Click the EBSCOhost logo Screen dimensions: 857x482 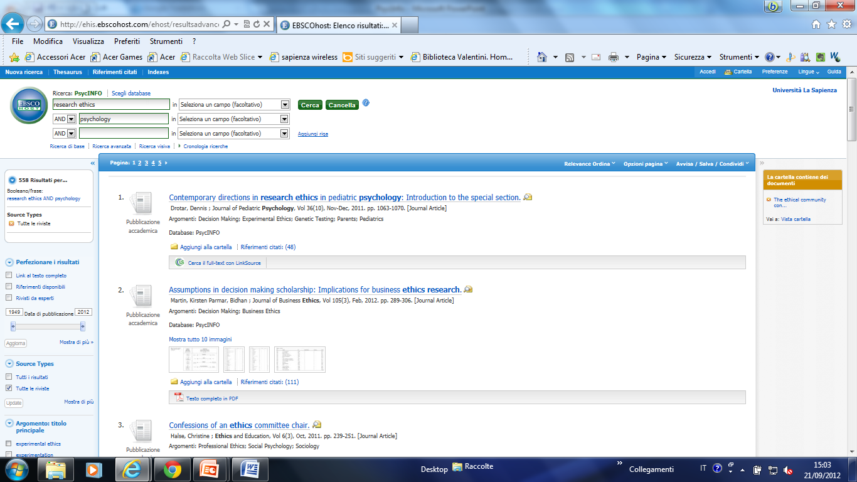(x=29, y=105)
